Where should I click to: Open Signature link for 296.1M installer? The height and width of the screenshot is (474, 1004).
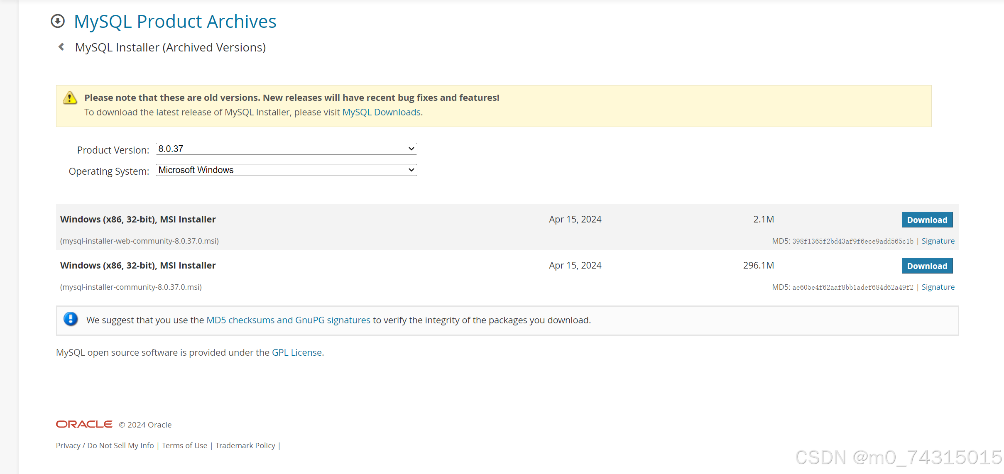pyautogui.click(x=938, y=287)
